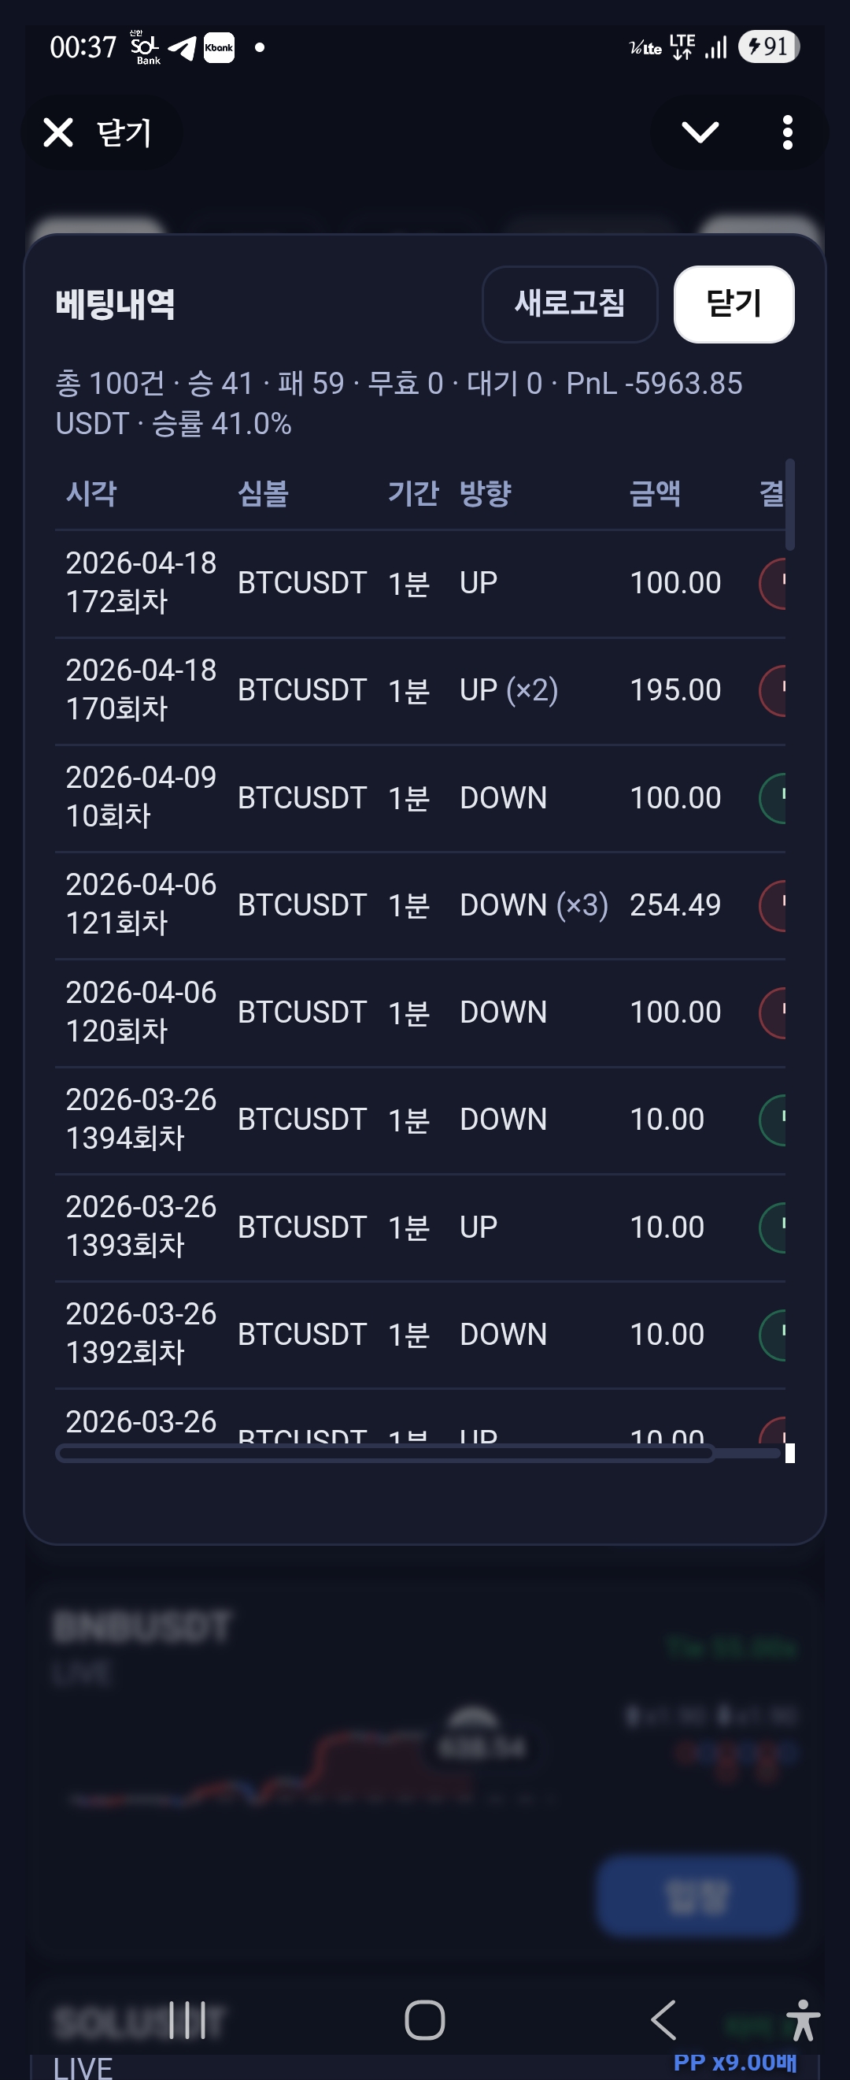This screenshot has height=2080, width=850.
Task: Click the 시각 column header
Action: click(x=91, y=492)
